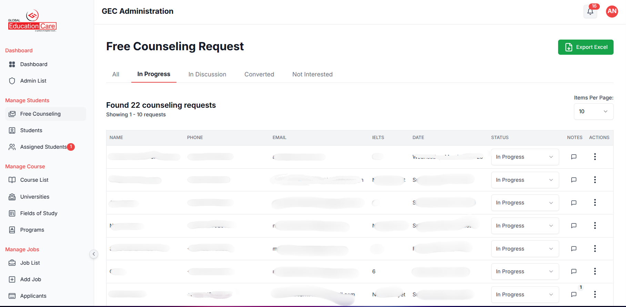Viewport: 626px width, 307px height.
Task: Switch to the Converted tab
Action: coord(259,74)
